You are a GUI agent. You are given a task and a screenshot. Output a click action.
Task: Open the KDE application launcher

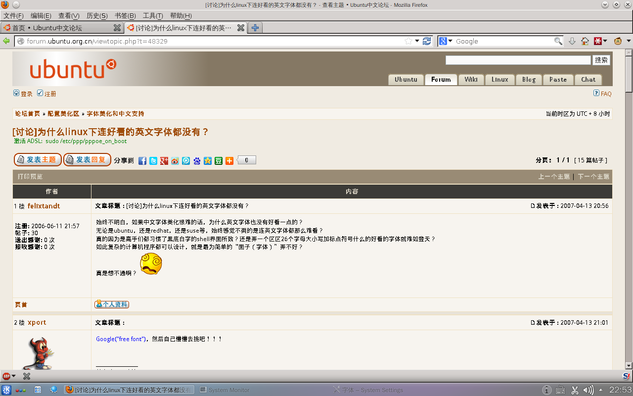point(6,390)
